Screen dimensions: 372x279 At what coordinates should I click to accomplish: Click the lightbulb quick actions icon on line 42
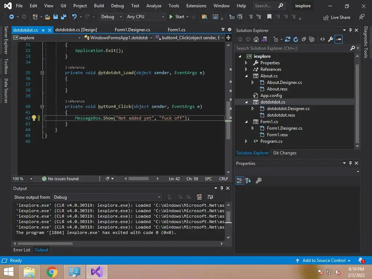pos(34,118)
